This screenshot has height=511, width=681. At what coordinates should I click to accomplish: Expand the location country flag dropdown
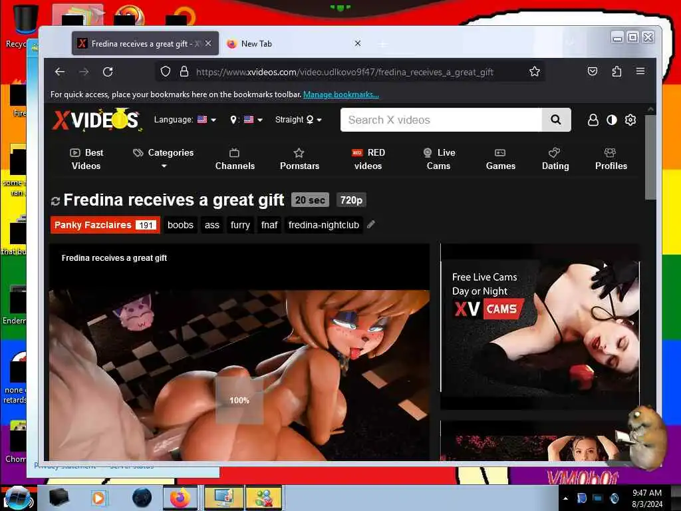pos(246,120)
